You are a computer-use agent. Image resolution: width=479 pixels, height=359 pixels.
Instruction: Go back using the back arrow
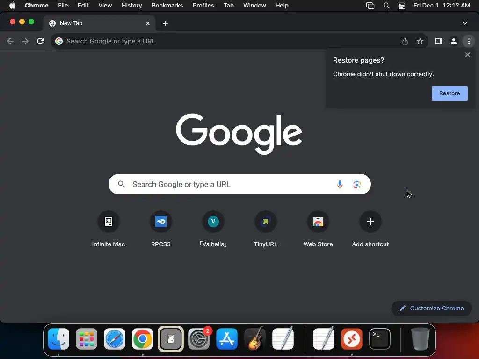coord(10,41)
